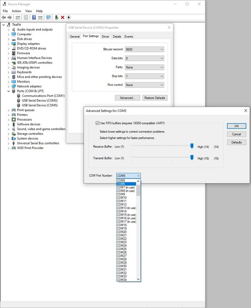Open the Stop bits dropdown
The height and width of the screenshot is (308, 251).
145,76
